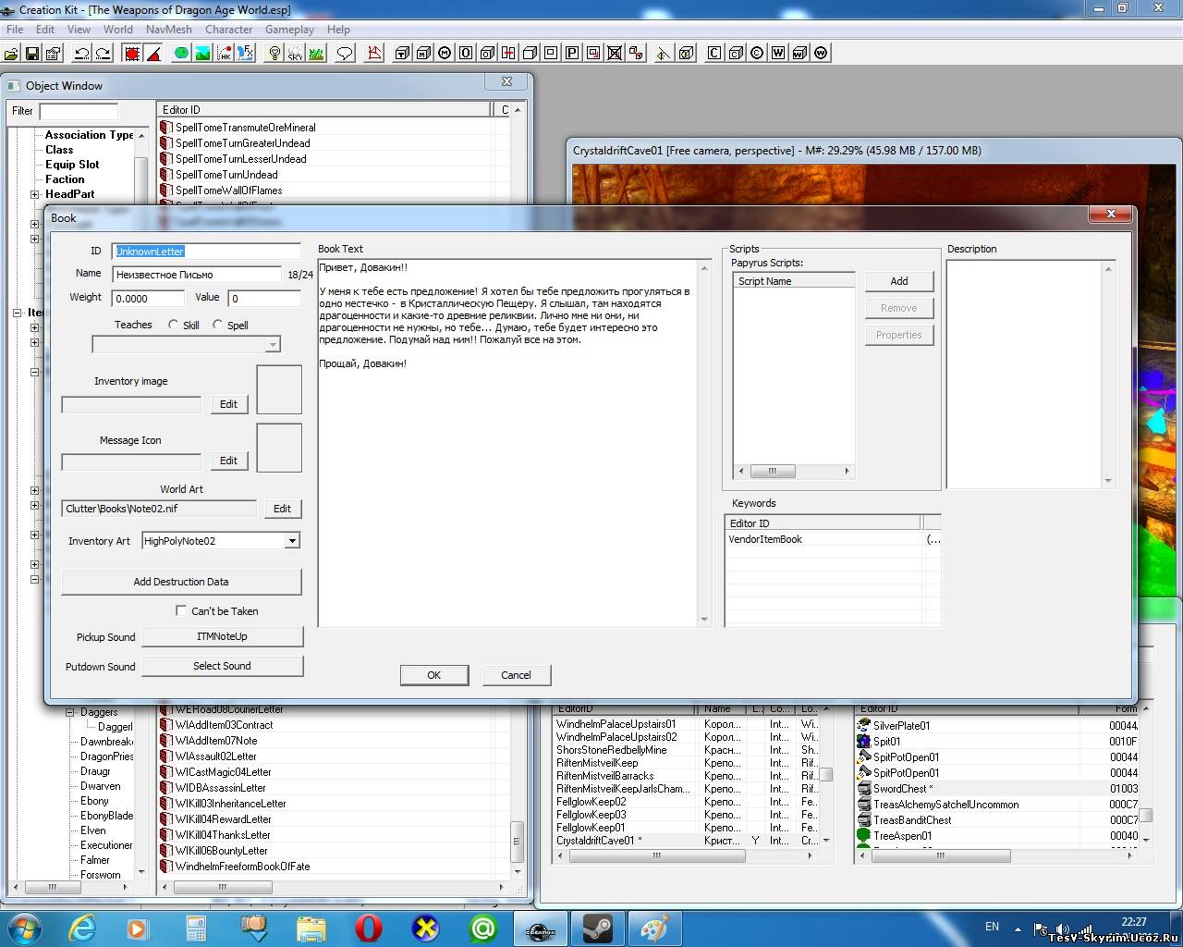This screenshot has height=947, width=1183.
Task: Click the toolbar icon with boxed letter P
Action: (x=571, y=53)
